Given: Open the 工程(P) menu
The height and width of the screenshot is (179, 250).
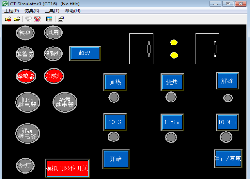Looking at the screenshot, I should tap(11, 11).
